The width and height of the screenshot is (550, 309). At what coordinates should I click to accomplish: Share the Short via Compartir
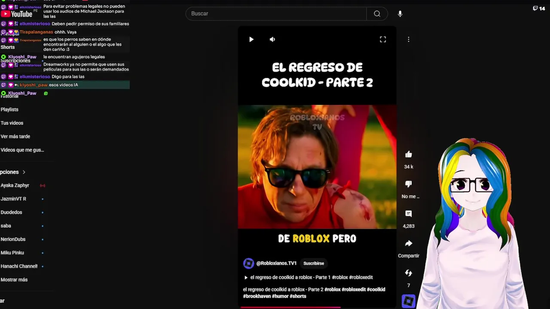(409, 243)
